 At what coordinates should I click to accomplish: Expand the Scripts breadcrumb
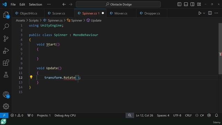click(x=34, y=20)
